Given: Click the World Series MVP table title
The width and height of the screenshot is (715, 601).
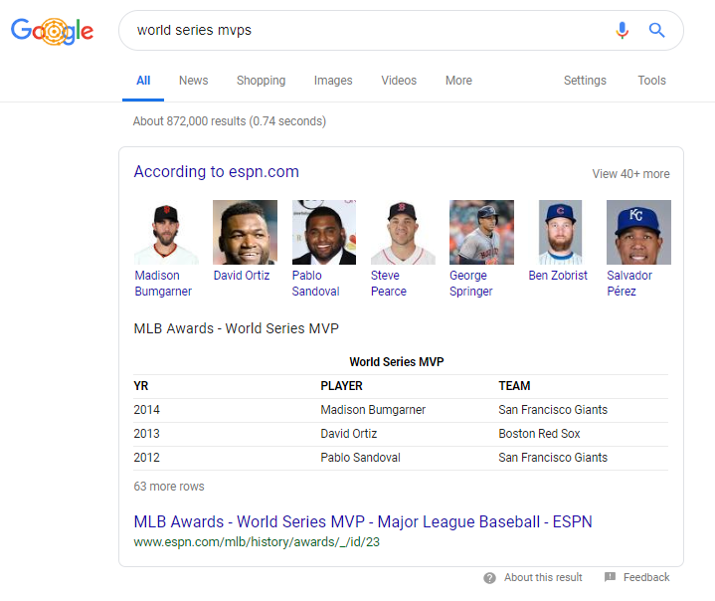Looking at the screenshot, I should tap(396, 362).
